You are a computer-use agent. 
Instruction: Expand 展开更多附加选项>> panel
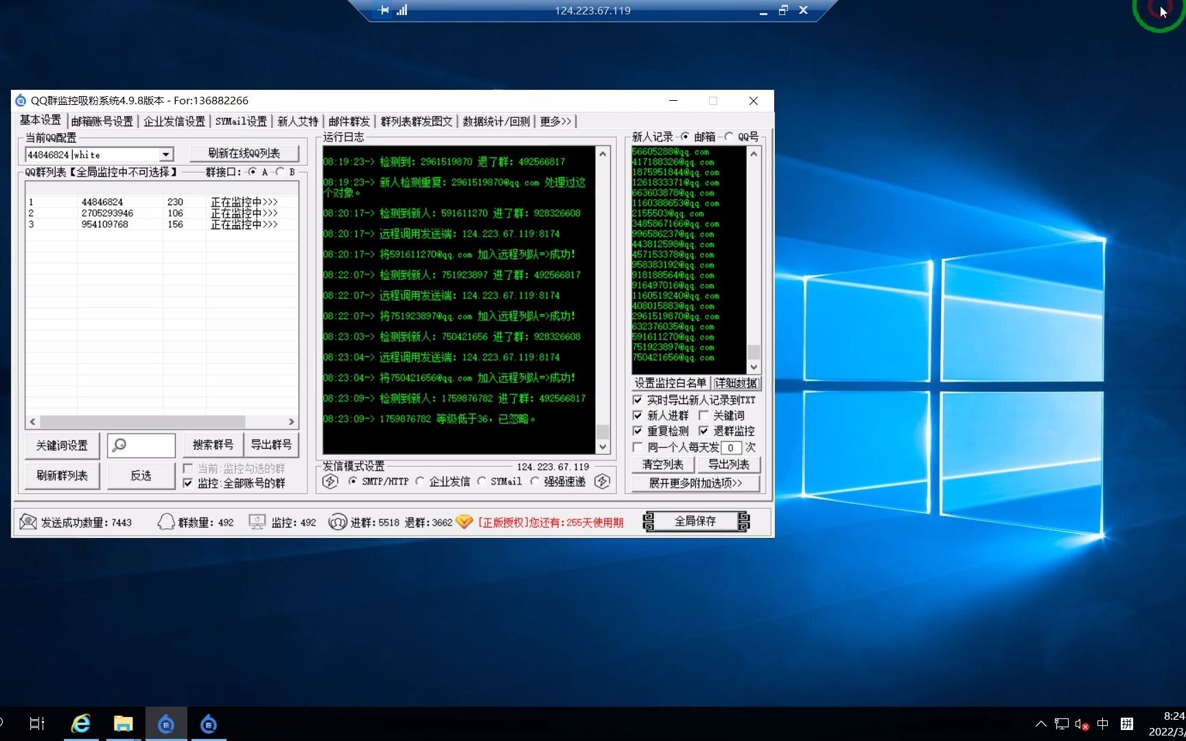[695, 483]
